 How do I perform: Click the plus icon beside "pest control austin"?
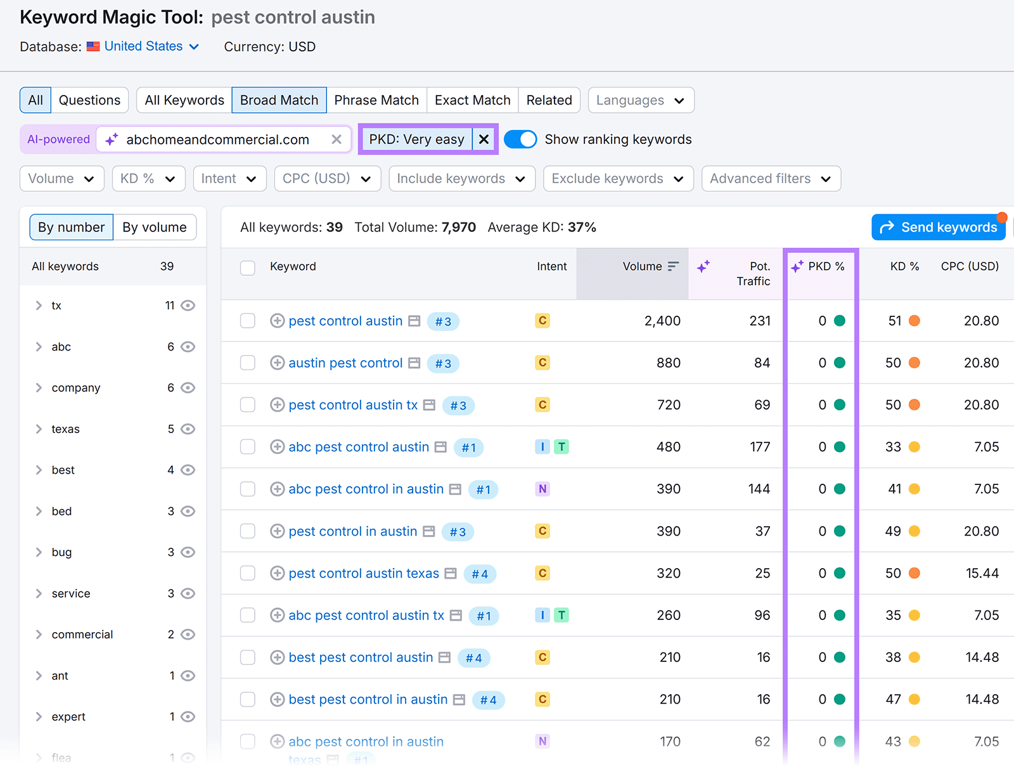[x=277, y=321]
